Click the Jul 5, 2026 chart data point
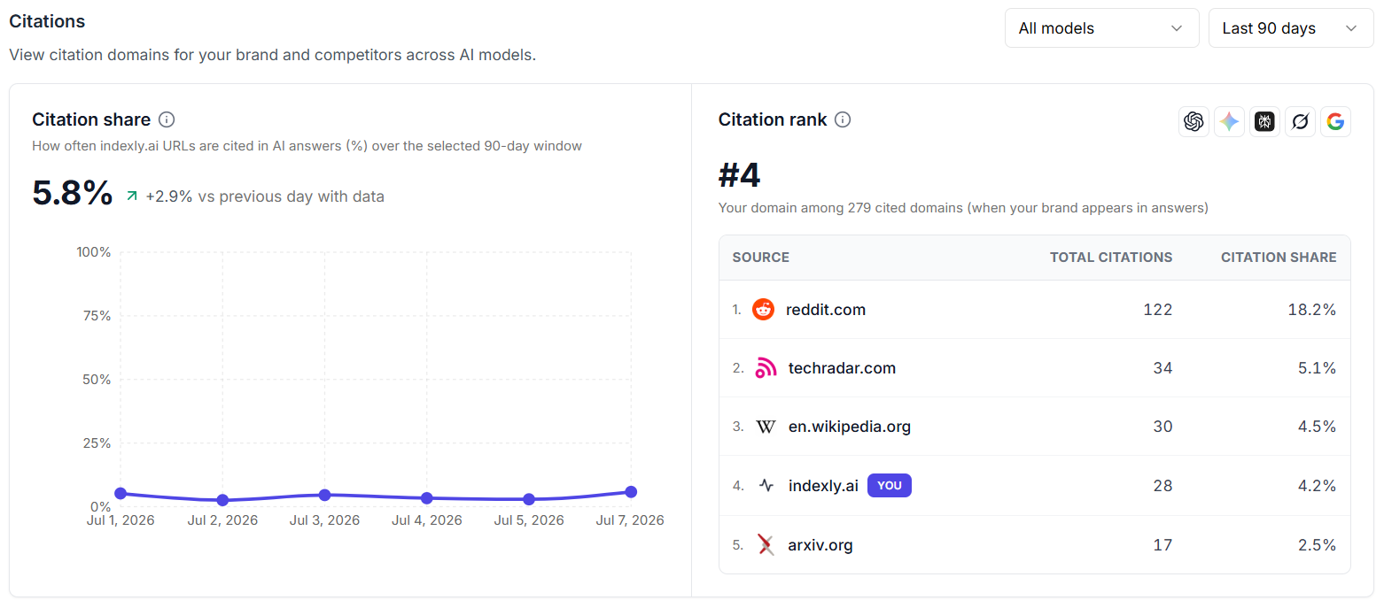 [529, 499]
